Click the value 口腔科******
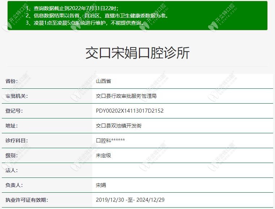Viewport: 275px width, 209px height. pyautogui.click(x=110, y=141)
